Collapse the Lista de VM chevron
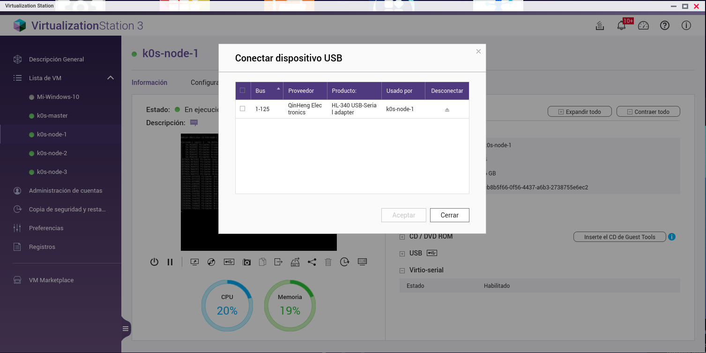The width and height of the screenshot is (706, 353). click(x=111, y=78)
